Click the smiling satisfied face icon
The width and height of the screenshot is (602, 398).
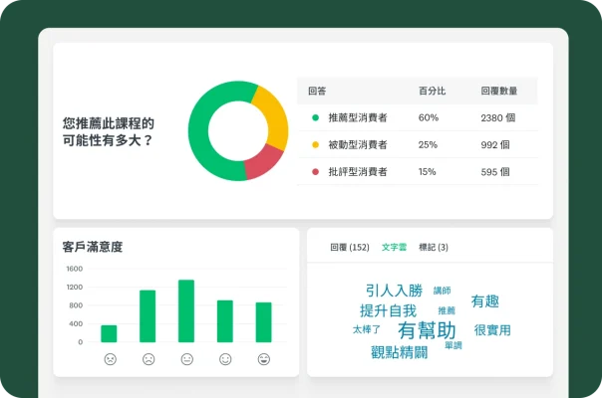pos(225,359)
